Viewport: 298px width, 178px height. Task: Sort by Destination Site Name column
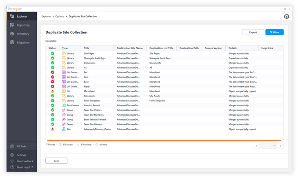(130, 48)
